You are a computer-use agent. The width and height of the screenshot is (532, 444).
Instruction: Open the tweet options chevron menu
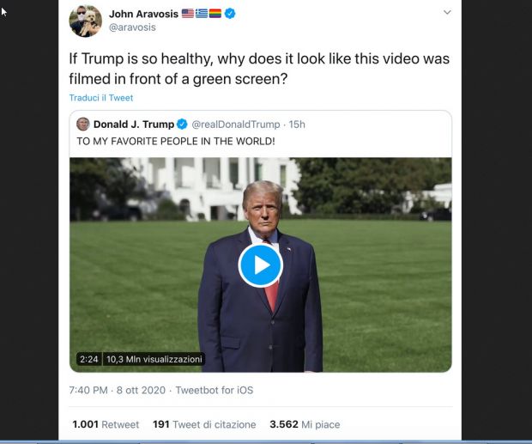tap(447, 13)
